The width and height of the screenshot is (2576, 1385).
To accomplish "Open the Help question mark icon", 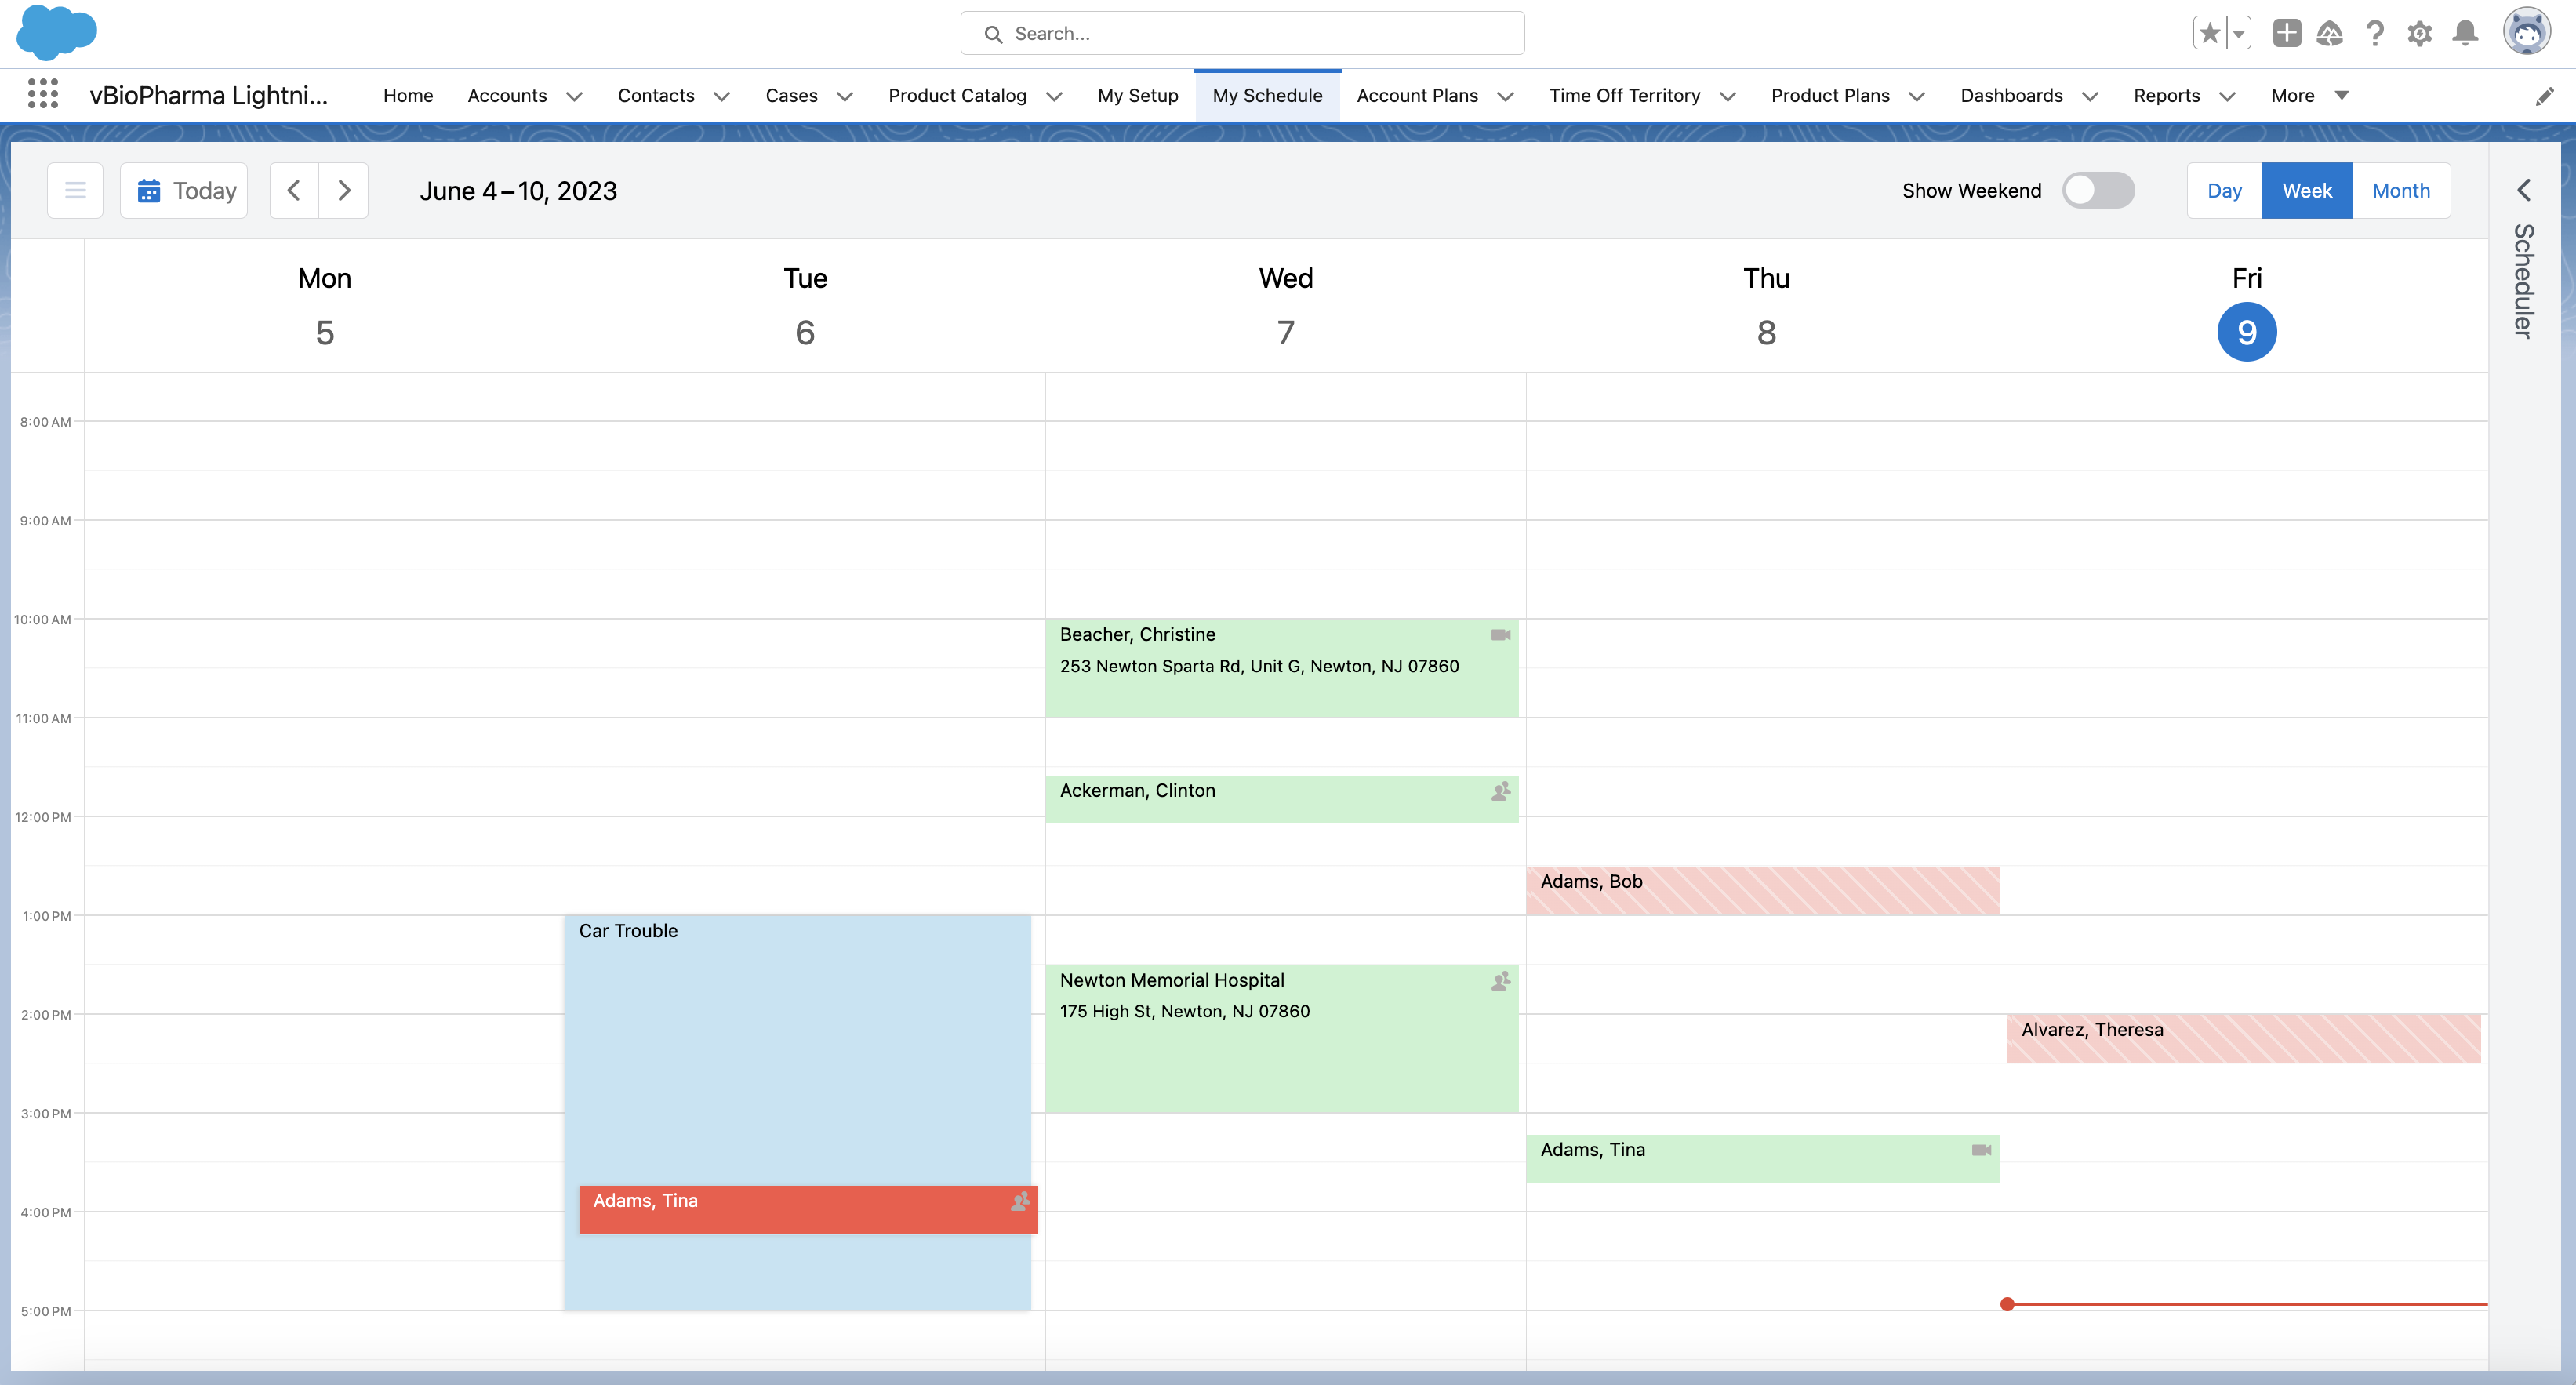I will tap(2375, 34).
